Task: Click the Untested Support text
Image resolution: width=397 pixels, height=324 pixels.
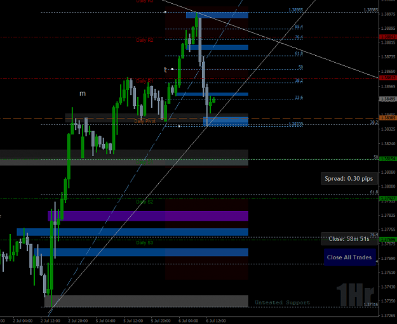Action: click(x=282, y=302)
